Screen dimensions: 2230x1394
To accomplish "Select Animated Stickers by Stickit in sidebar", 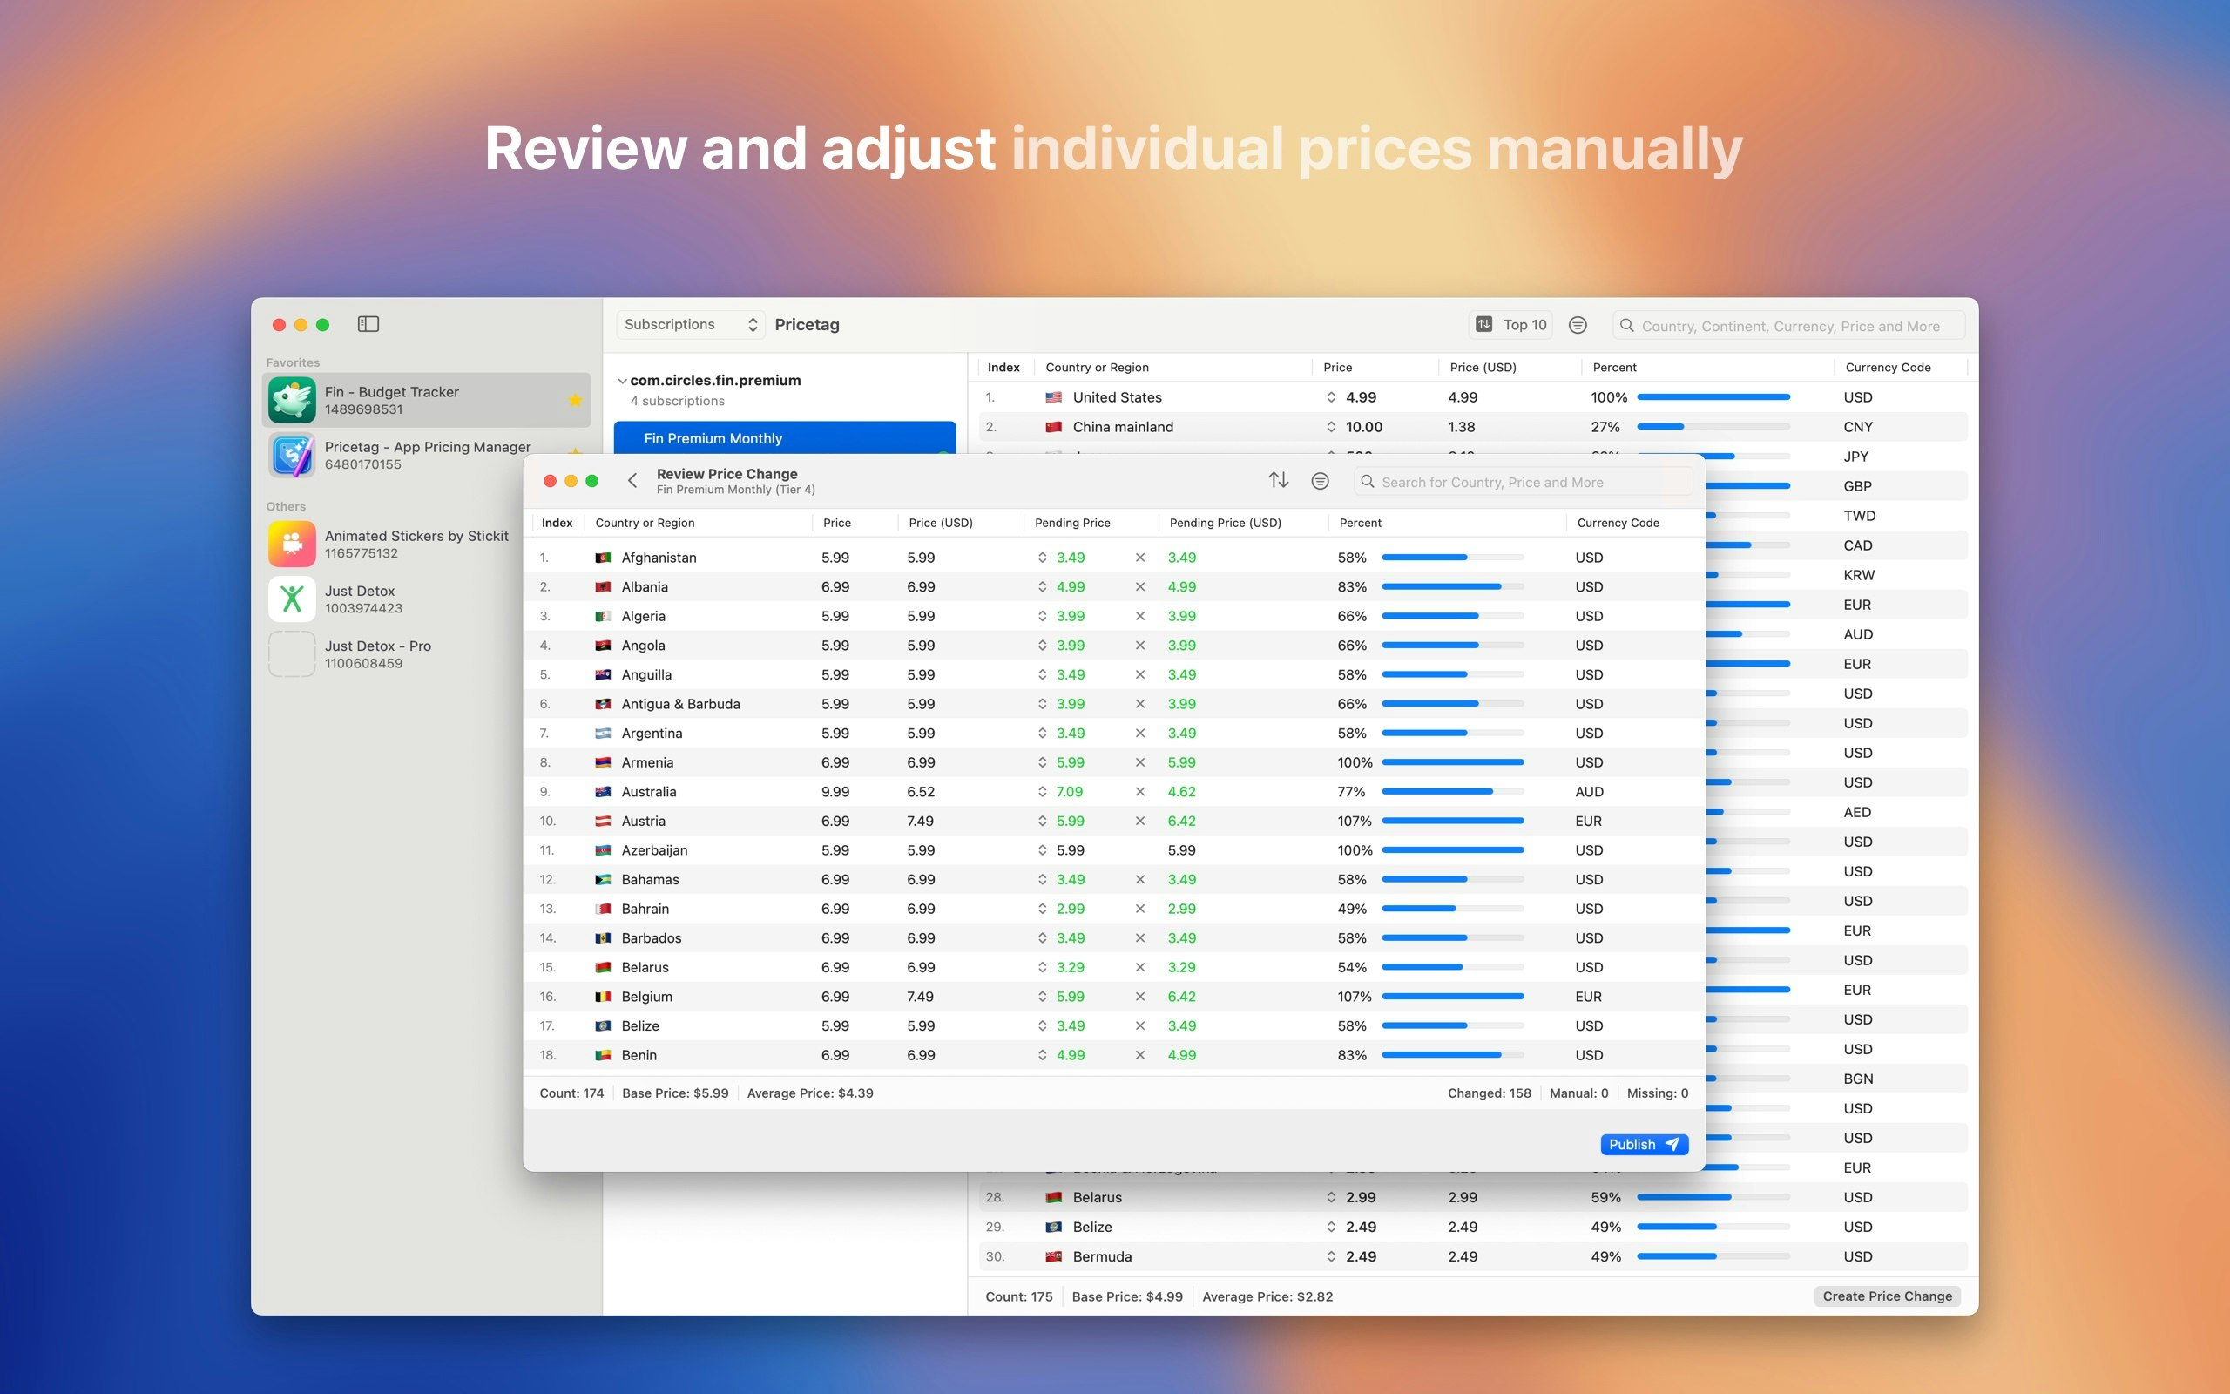I will click(427, 544).
